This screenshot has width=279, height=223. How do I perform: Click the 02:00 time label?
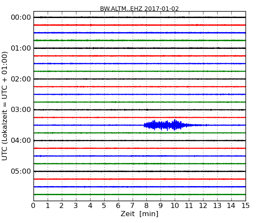[21, 79]
